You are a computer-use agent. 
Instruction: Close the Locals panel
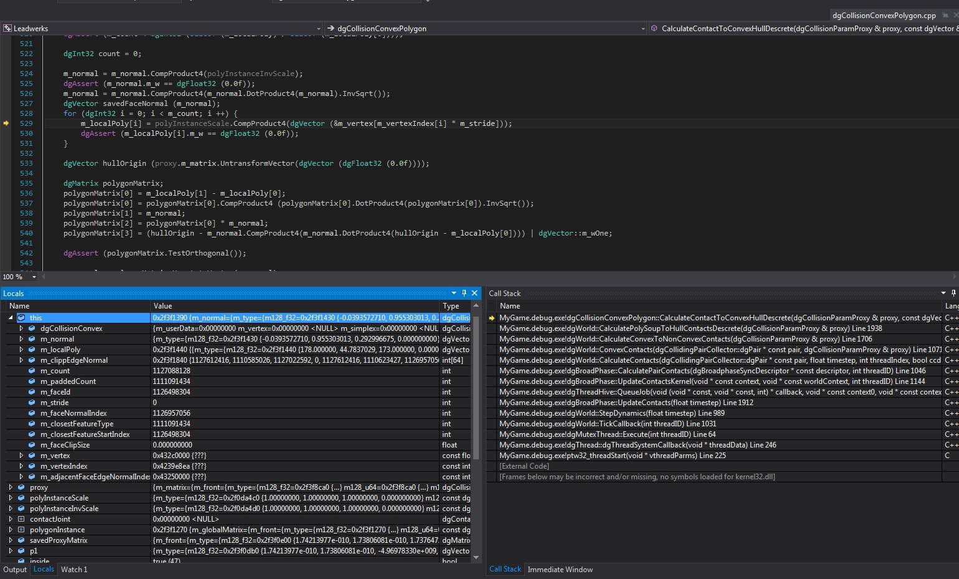pyautogui.click(x=475, y=293)
